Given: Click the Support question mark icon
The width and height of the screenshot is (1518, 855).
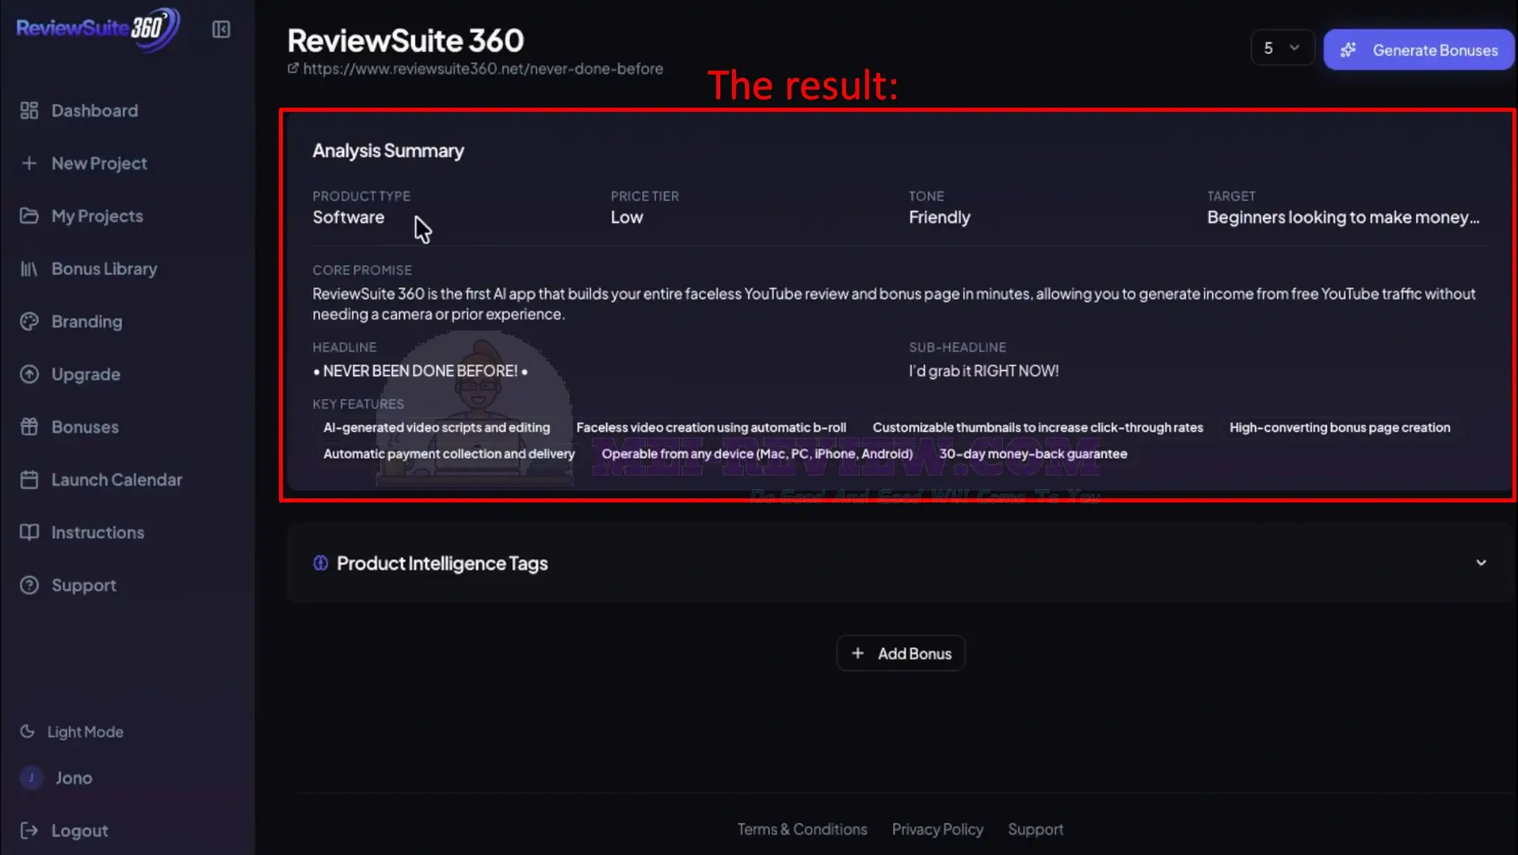Looking at the screenshot, I should 29,585.
